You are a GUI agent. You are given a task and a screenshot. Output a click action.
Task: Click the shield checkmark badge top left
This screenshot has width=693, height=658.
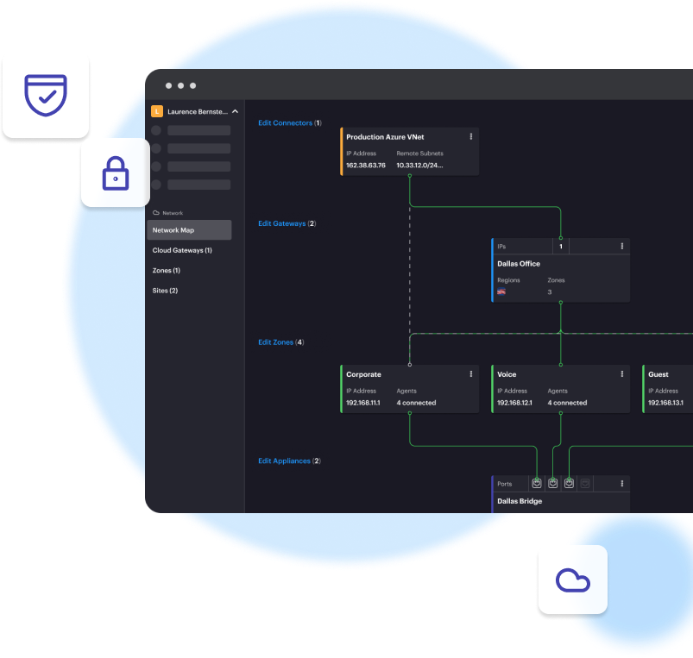click(x=46, y=95)
